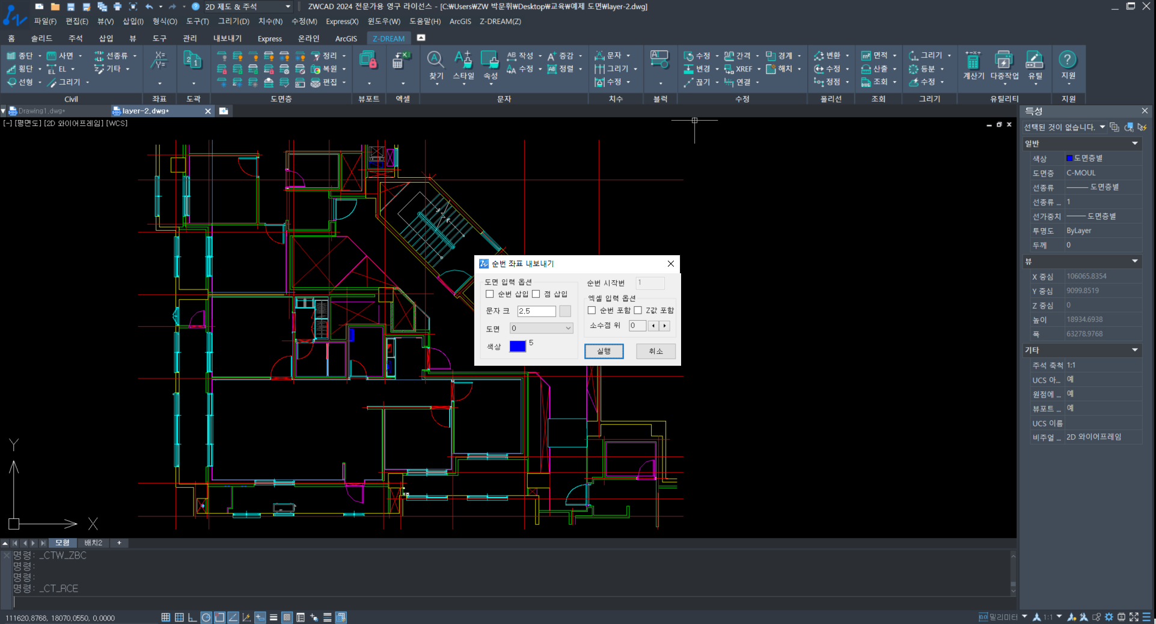This screenshot has width=1156, height=624.
Task: Click the 문자 크 text size field
Action: [x=536, y=311]
